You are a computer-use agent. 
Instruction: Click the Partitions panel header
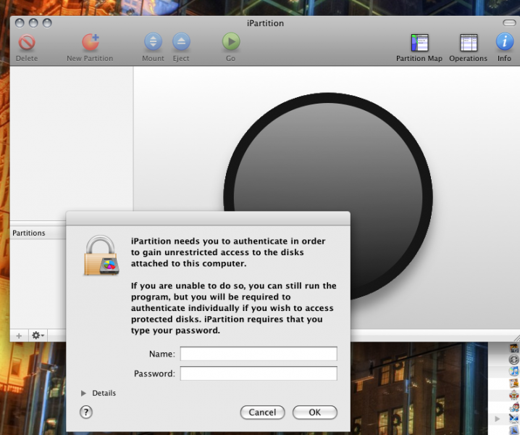pos(38,233)
